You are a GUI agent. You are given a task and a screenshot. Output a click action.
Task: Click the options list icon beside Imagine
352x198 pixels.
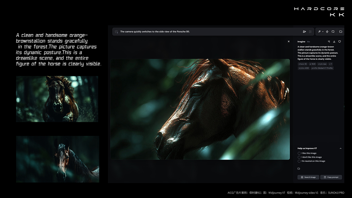[x=329, y=42]
